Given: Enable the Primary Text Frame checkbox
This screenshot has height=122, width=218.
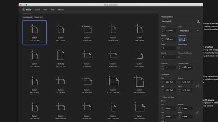Looking at the screenshot, I should [x=179, y=57].
